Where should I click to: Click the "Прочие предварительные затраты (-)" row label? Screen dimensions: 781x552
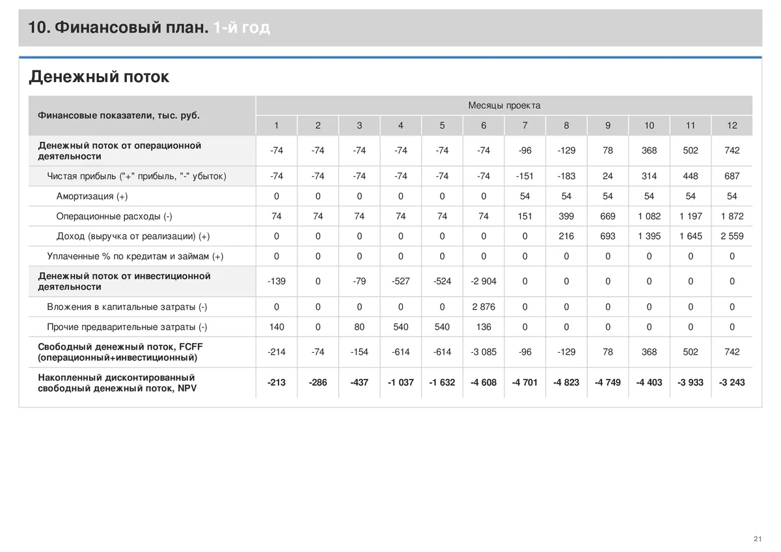(x=127, y=327)
